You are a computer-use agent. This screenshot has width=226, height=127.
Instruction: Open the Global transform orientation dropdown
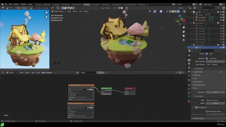pos(107,8)
